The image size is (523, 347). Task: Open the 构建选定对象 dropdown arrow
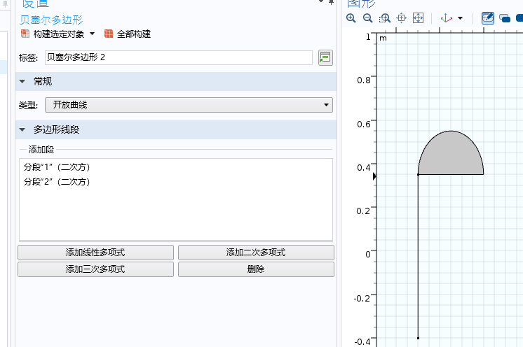point(93,34)
